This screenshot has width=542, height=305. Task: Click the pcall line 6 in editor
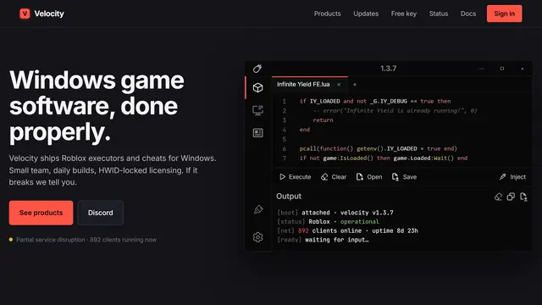379,149
